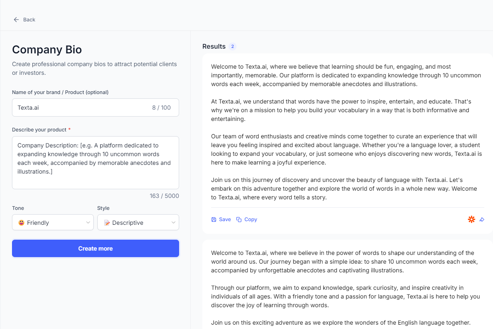This screenshot has height=329, width=493.
Task: Open the Zapier integration via the orange icon
Action: pos(471,219)
